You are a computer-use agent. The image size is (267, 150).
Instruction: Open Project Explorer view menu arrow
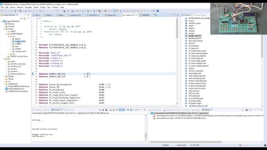28,18
